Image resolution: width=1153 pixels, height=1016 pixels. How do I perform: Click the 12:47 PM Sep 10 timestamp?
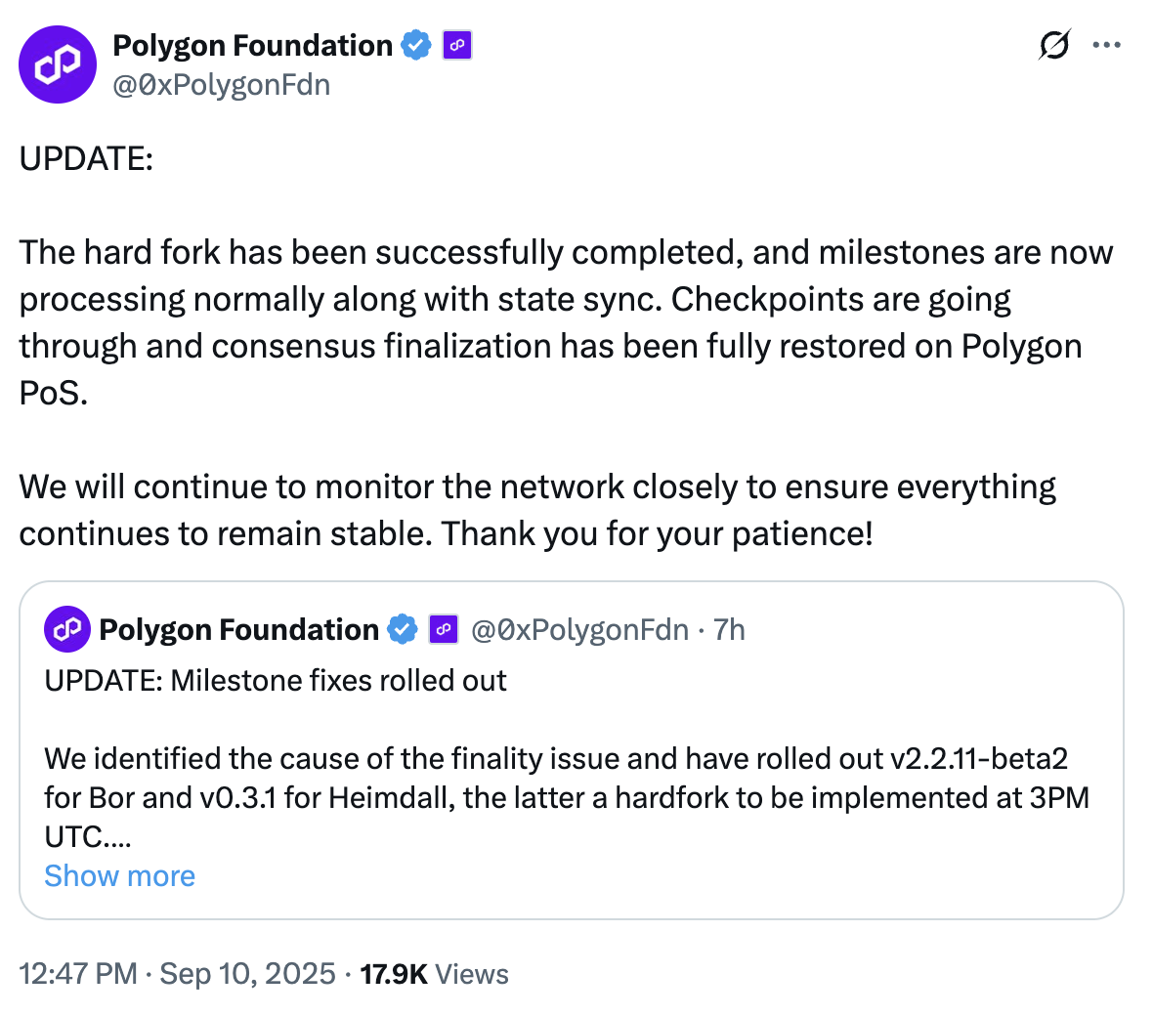176,974
